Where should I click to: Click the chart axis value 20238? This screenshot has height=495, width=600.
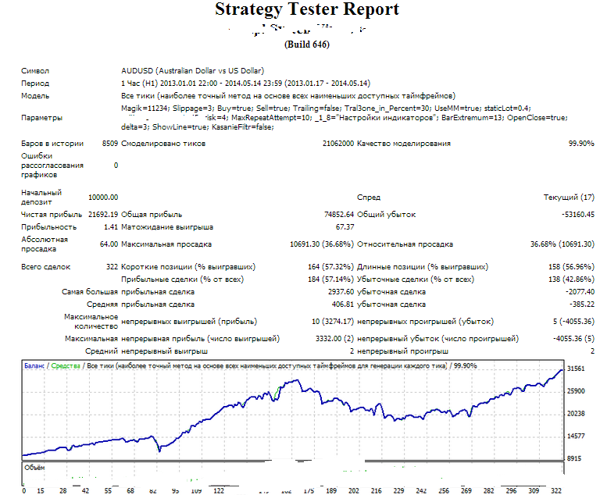tap(576, 414)
